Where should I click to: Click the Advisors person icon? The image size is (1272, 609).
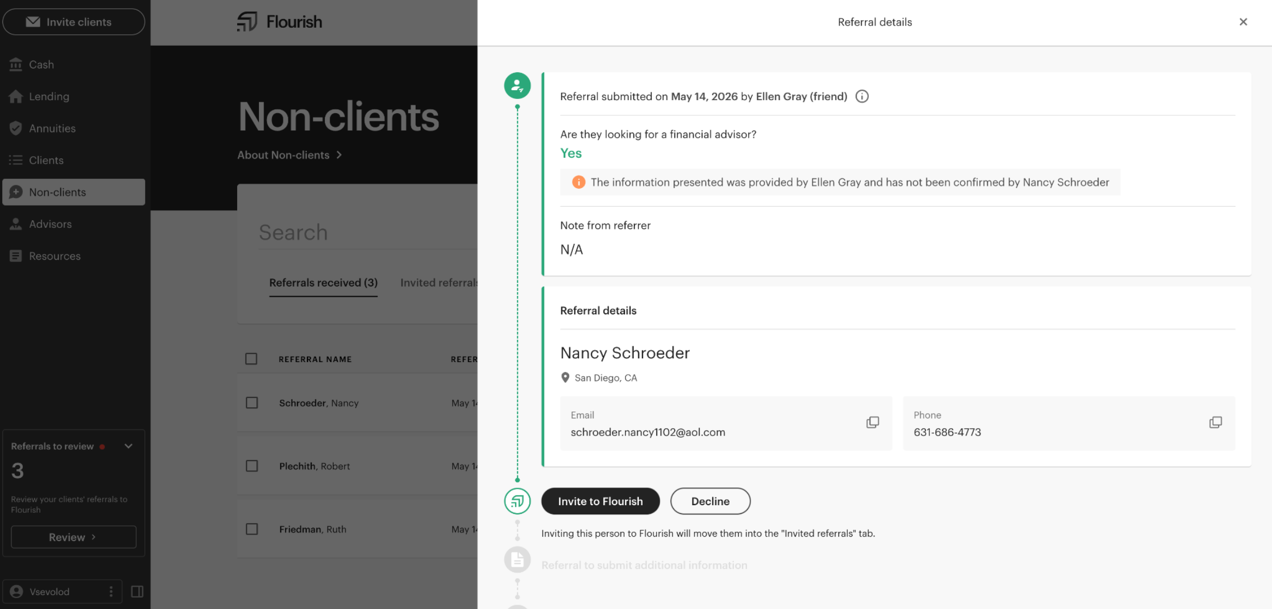(16, 224)
